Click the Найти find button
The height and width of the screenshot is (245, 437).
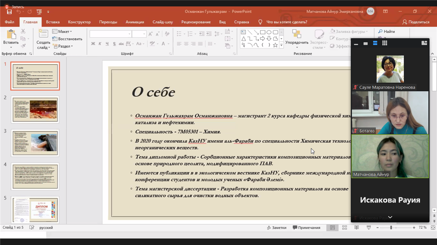(x=386, y=32)
